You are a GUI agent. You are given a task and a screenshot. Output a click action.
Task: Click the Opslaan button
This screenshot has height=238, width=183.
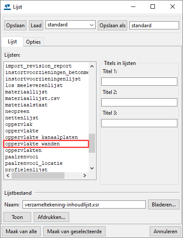click(x=15, y=26)
